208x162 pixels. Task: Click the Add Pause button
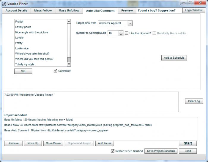pos(105,143)
